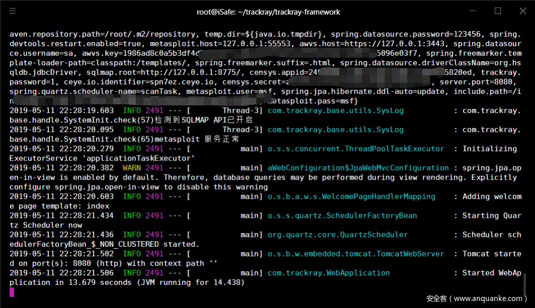Click the timestamp 2019-05-11 22:28:19.603

point(61,110)
